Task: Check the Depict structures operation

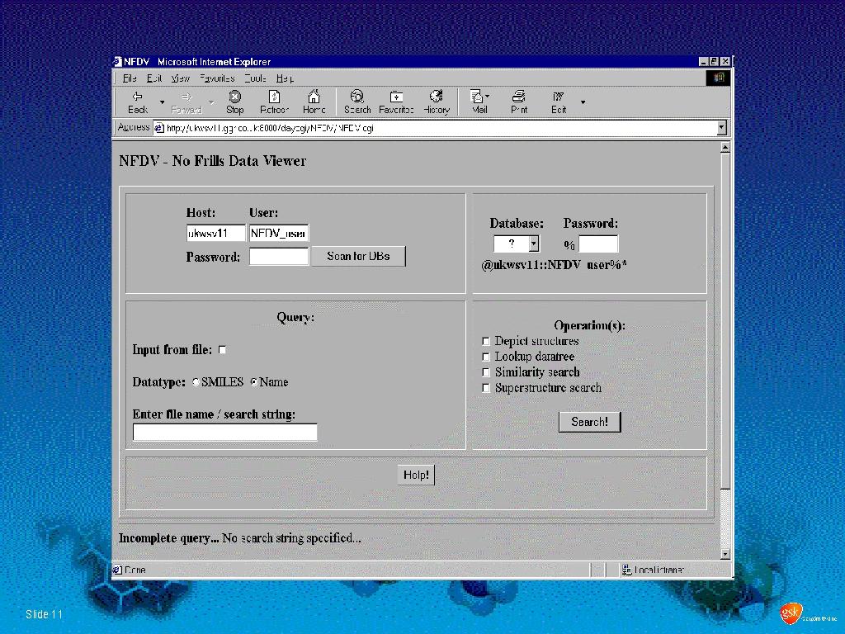Action: tap(485, 341)
